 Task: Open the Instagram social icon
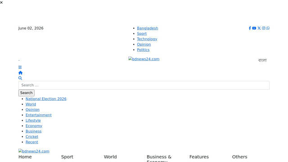(x=264, y=28)
